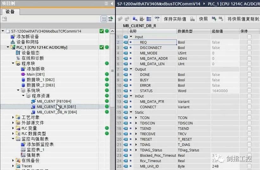Open 监控表_1 watch table
This screenshot has height=170, width=260.
(x=35, y=149)
